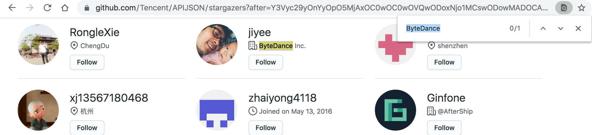Open jiyee's avatar photo

217,45
